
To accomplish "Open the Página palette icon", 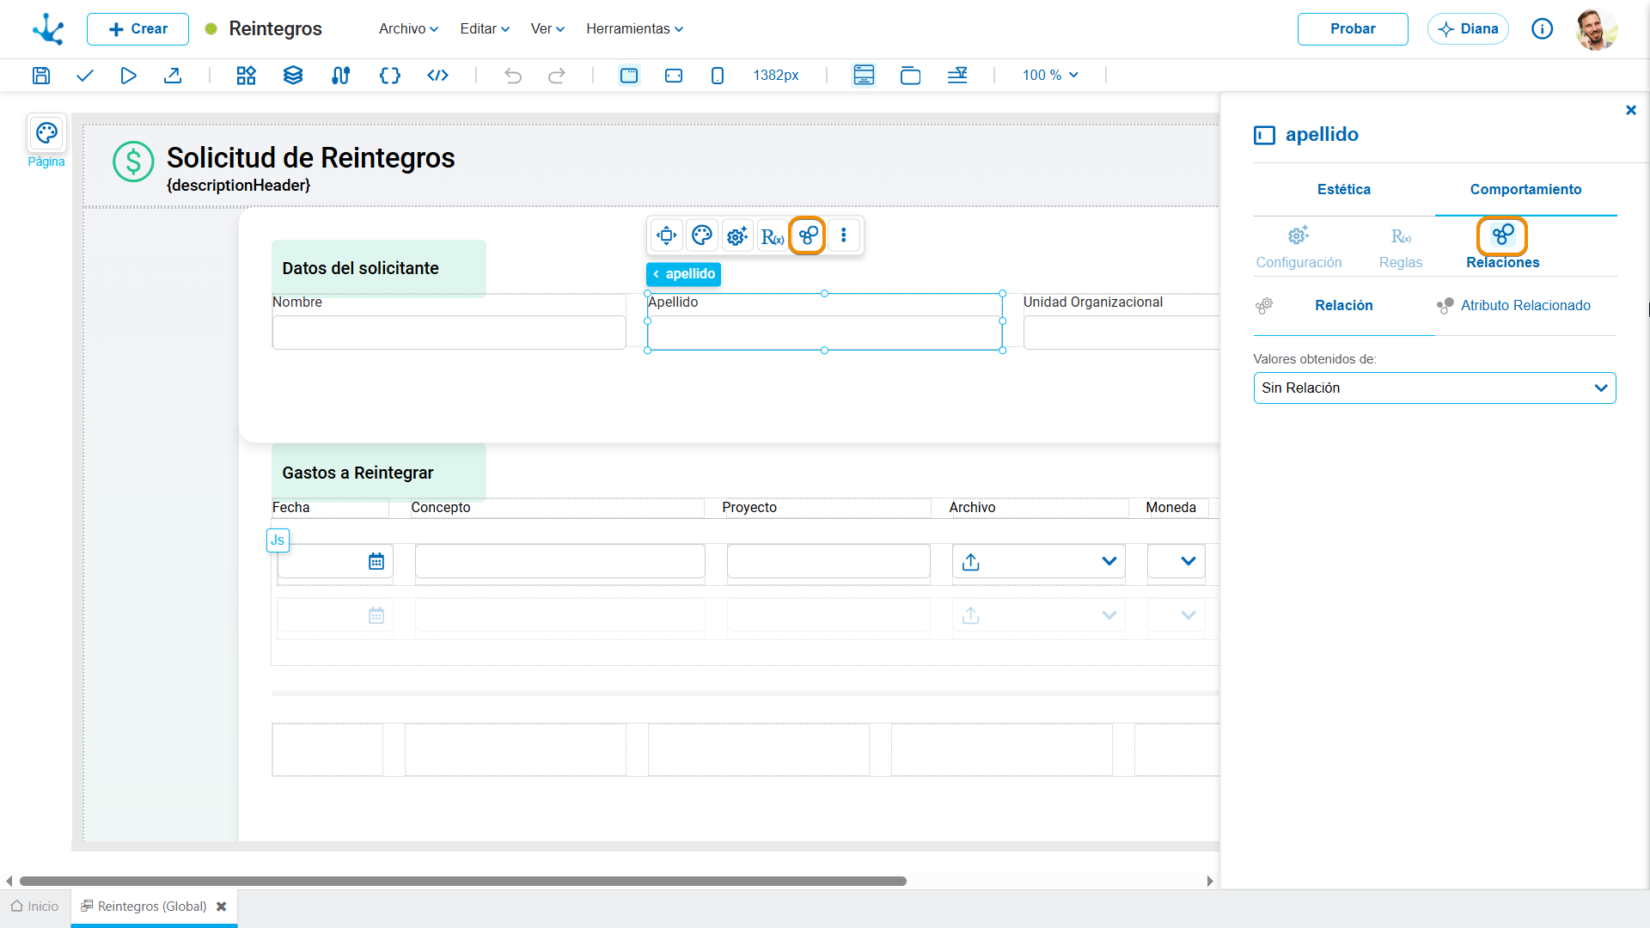I will (x=46, y=133).
